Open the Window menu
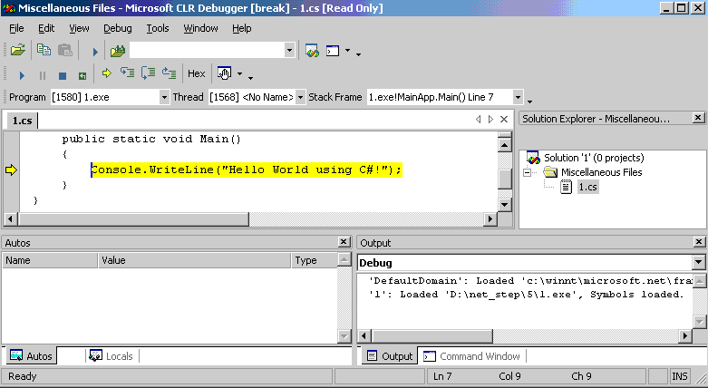Viewport: 708px width, 388px height. pyautogui.click(x=200, y=28)
